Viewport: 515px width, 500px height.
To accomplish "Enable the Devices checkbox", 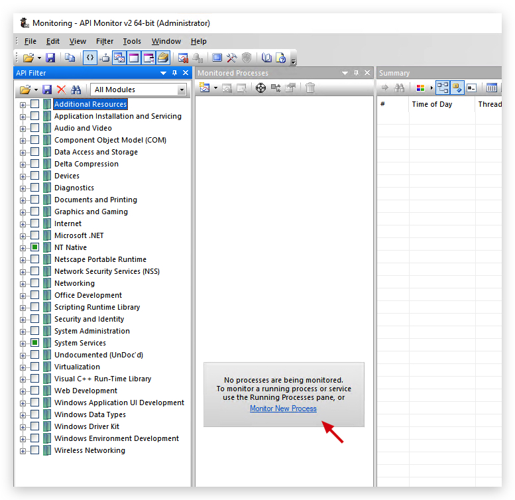I will [x=35, y=176].
